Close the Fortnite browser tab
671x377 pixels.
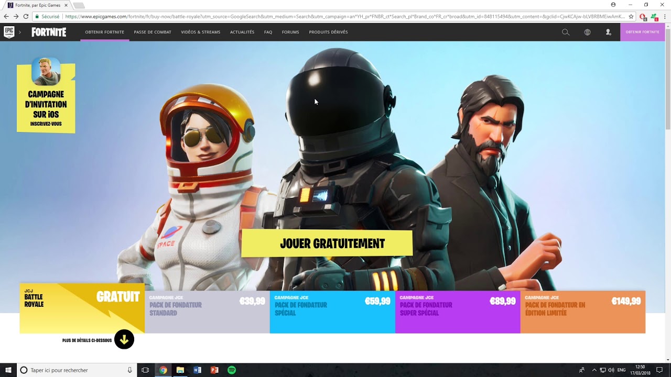(x=66, y=5)
